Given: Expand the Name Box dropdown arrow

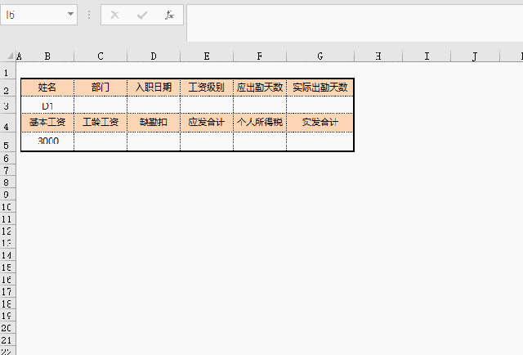Looking at the screenshot, I should click(70, 15).
